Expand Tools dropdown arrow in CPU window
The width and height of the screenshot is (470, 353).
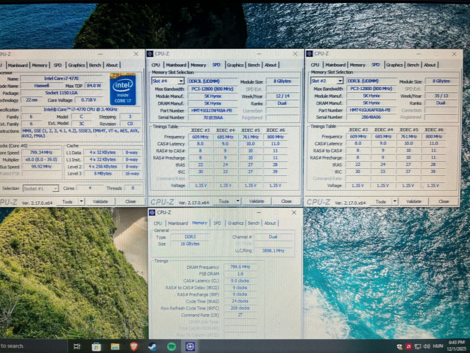coord(81,201)
